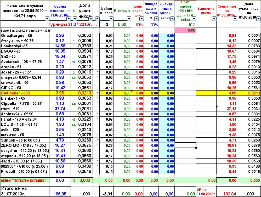Open filter dropdown for Доли участников column

coord(90,19)
